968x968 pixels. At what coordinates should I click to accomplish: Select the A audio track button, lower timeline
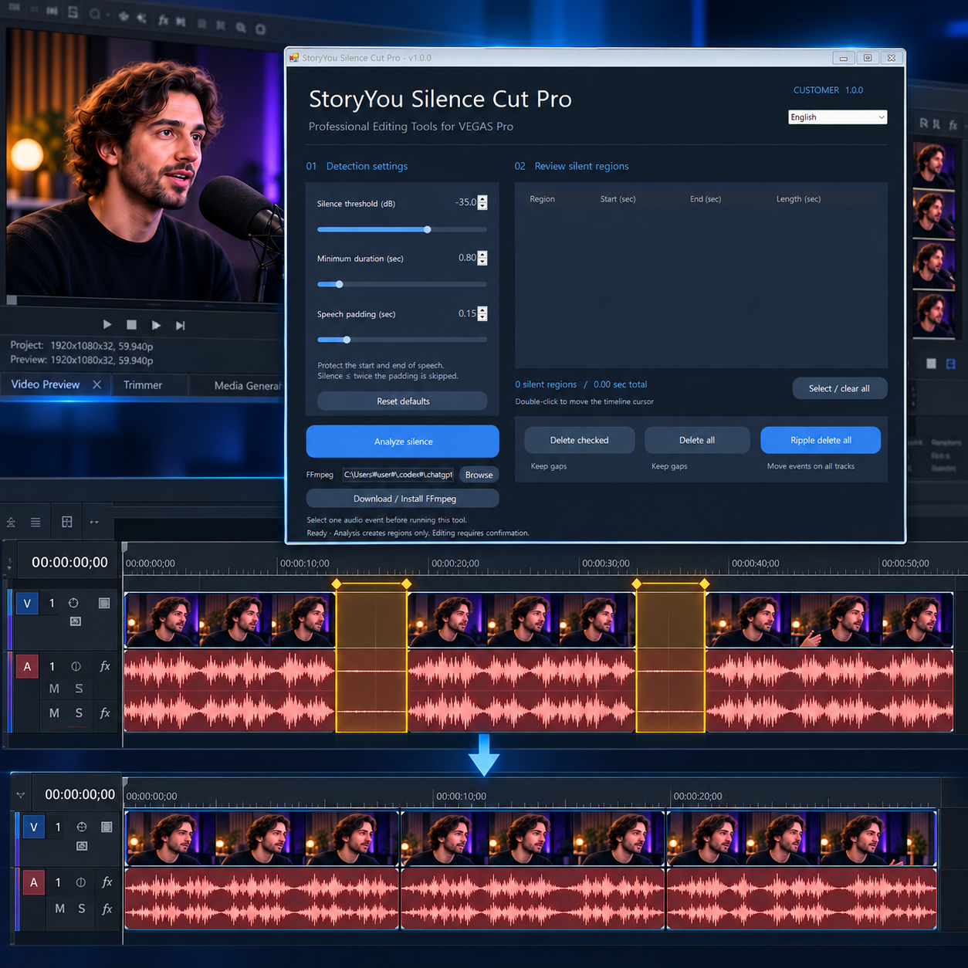(x=33, y=882)
